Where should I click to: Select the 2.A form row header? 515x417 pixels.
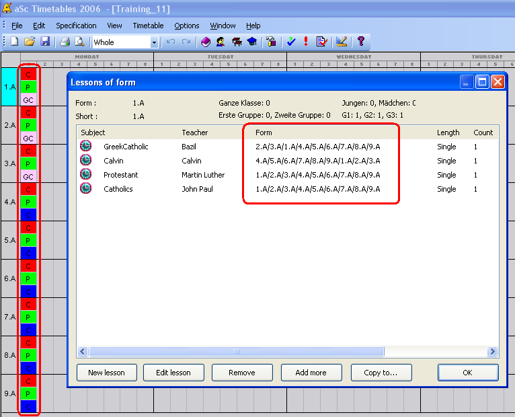[9, 125]
